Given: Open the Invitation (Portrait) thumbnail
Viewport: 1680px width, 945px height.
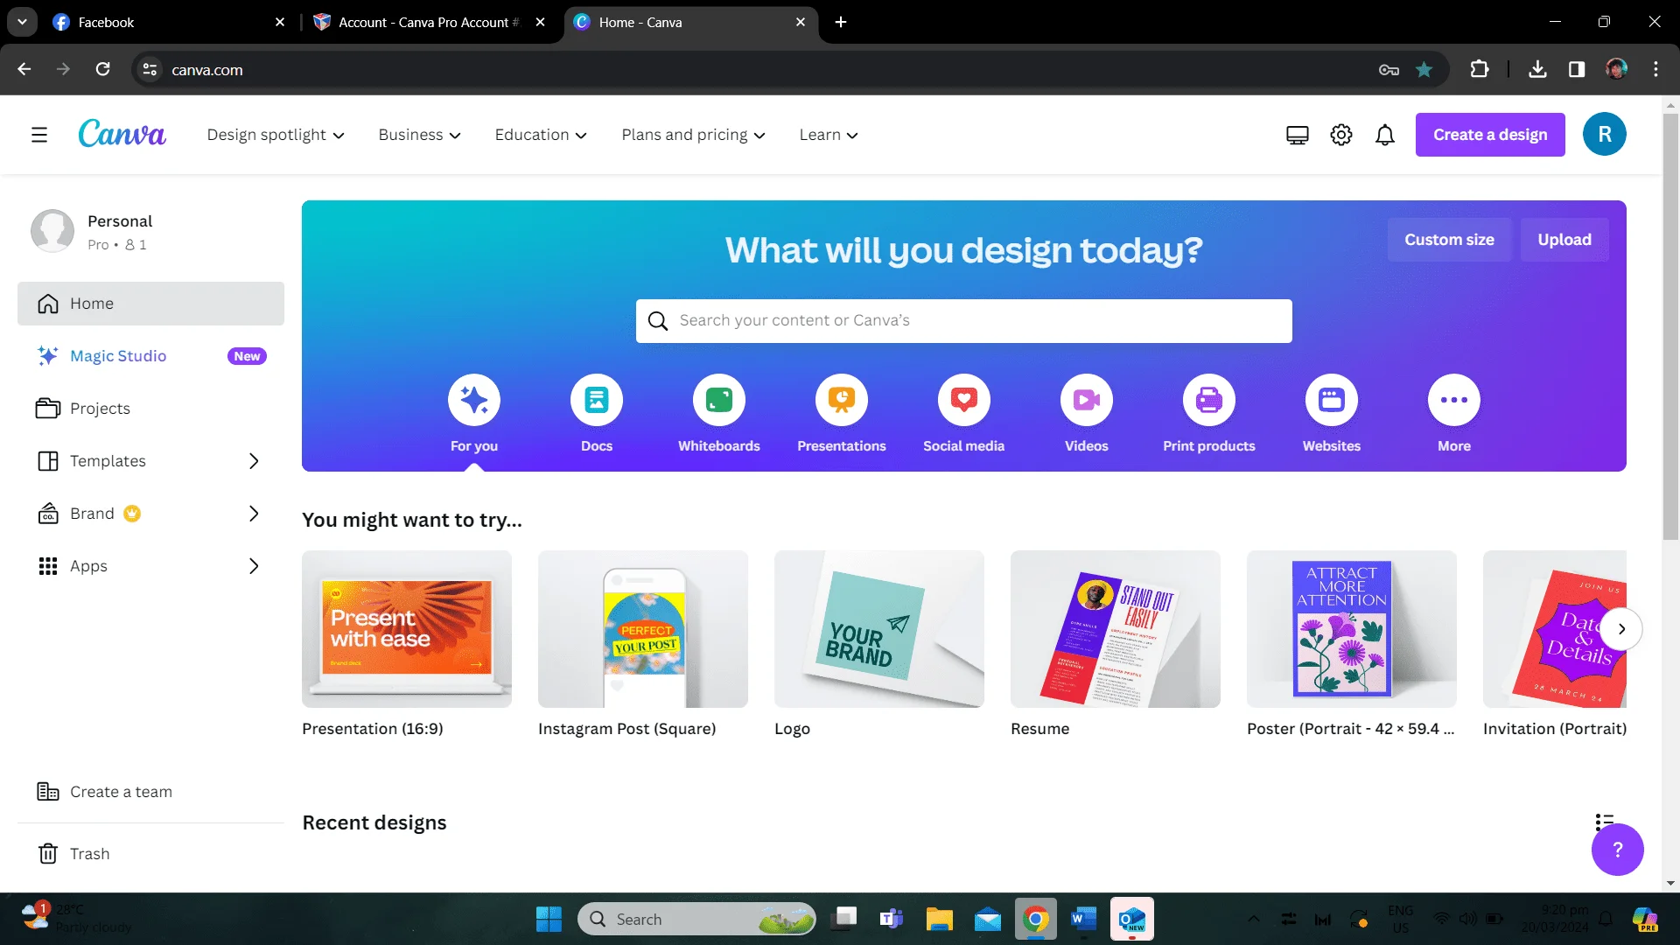Looking at the screenshot, I should [x=1555, y=629].
